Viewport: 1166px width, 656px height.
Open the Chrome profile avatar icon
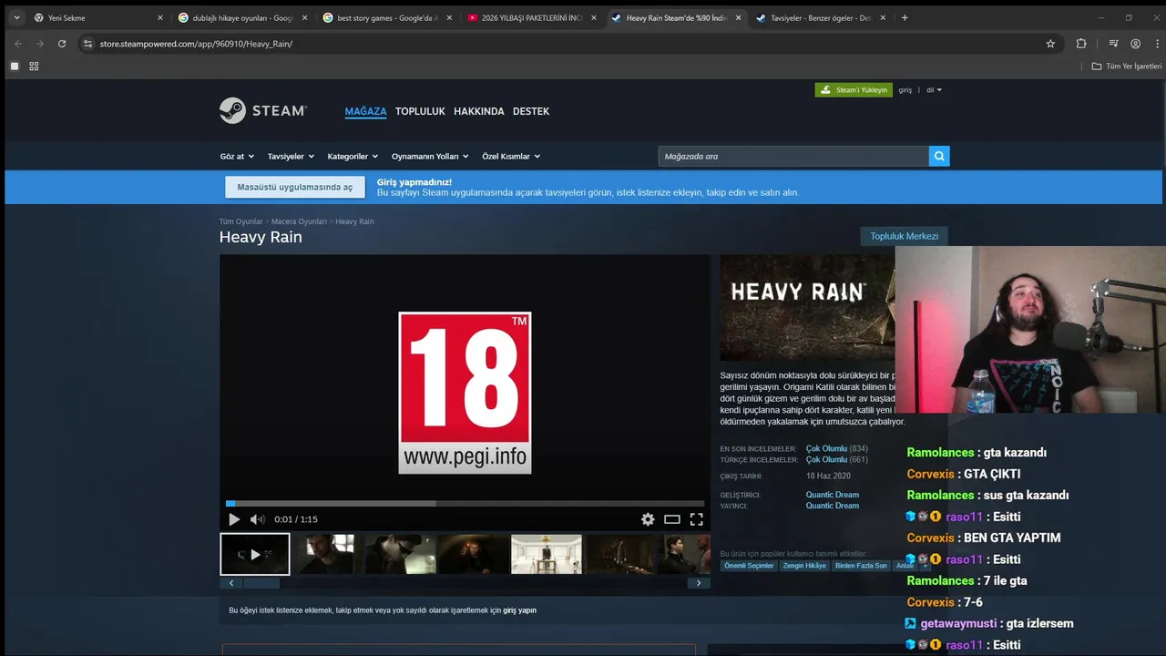click(1135, 43)
